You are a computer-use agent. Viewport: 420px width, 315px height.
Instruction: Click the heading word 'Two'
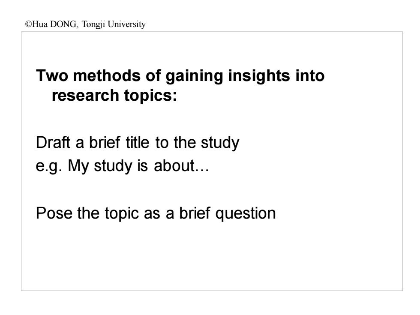point(52,75)
